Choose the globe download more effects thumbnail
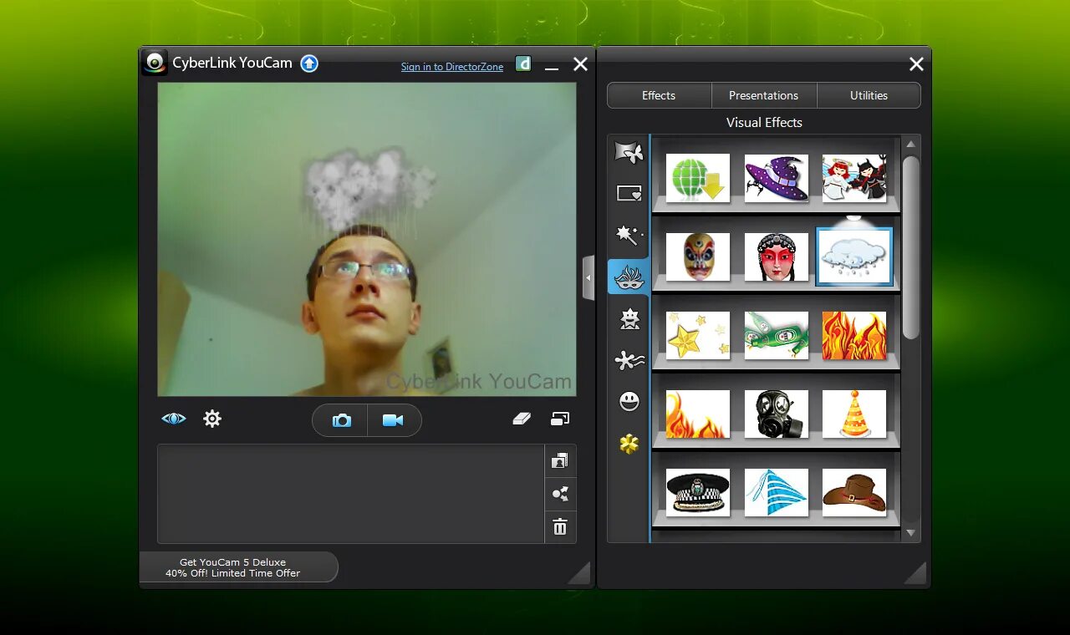The image size is (1070, 635). [x=698, y=178]
